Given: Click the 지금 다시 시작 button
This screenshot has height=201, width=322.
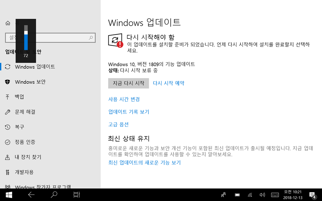Looking at the screenshot, I should pyautogui.click(x=128, y=83).
